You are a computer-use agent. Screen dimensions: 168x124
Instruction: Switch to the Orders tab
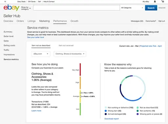pyautogui.click(x=20, y=21)
